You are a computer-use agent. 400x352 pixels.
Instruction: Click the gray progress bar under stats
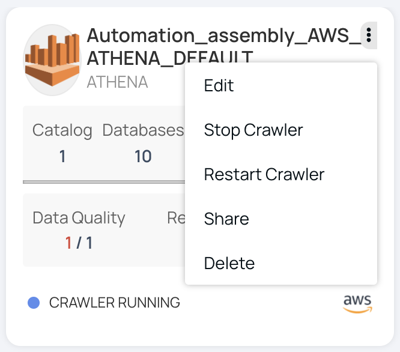[x=104, y=182]
